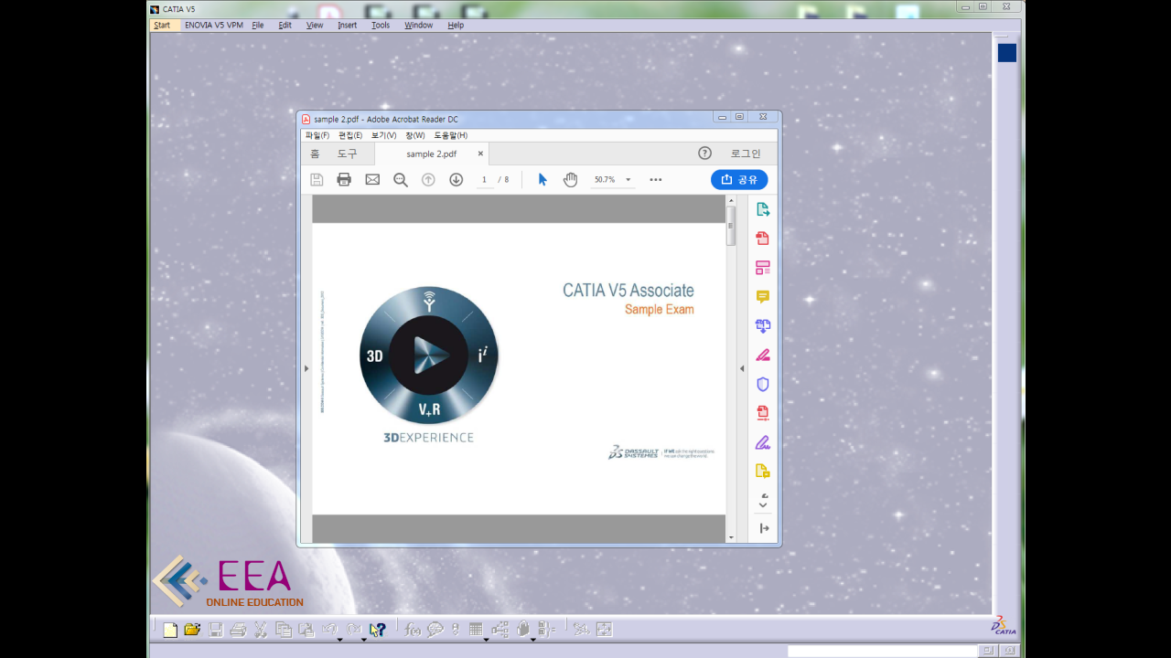Open the Start menu in CATIA

pos(162,26)
